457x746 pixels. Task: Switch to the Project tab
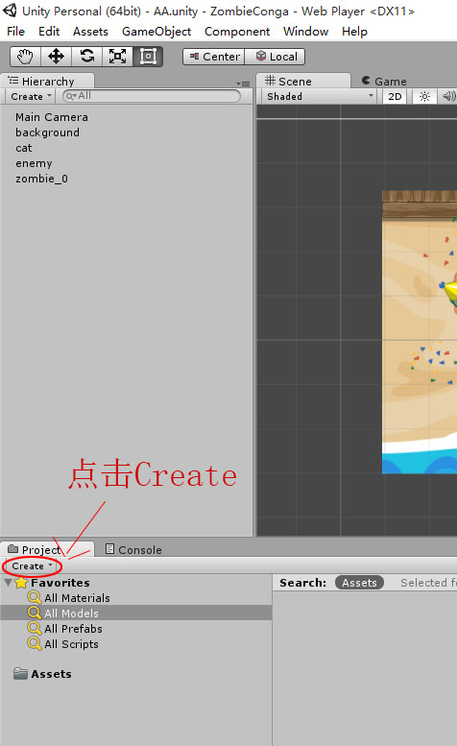click(47, 549)
